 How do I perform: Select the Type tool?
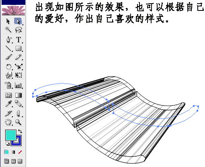tap(18, 40)
